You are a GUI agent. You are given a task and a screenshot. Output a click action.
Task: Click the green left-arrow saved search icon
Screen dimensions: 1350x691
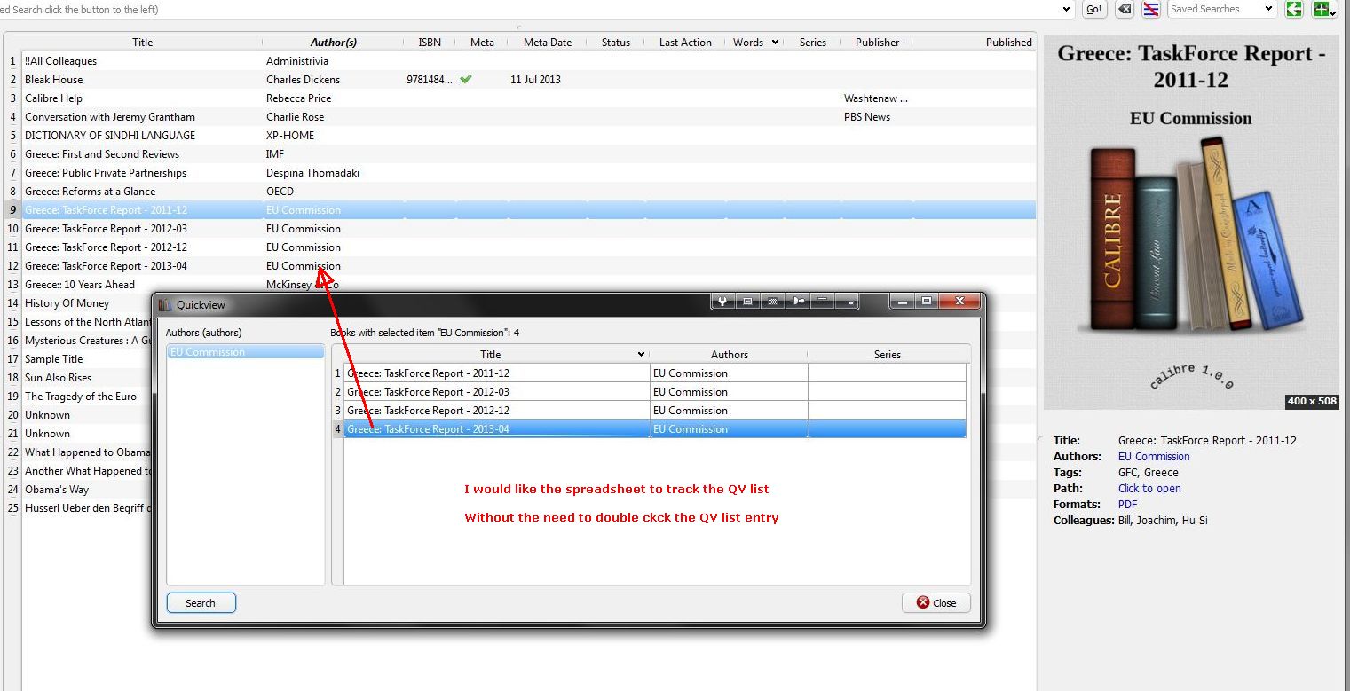1294,9
